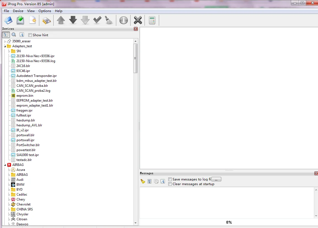Screen dimensions: 318x228
Task: Toggle the Show hint checkbox
Action: point(30,35)
